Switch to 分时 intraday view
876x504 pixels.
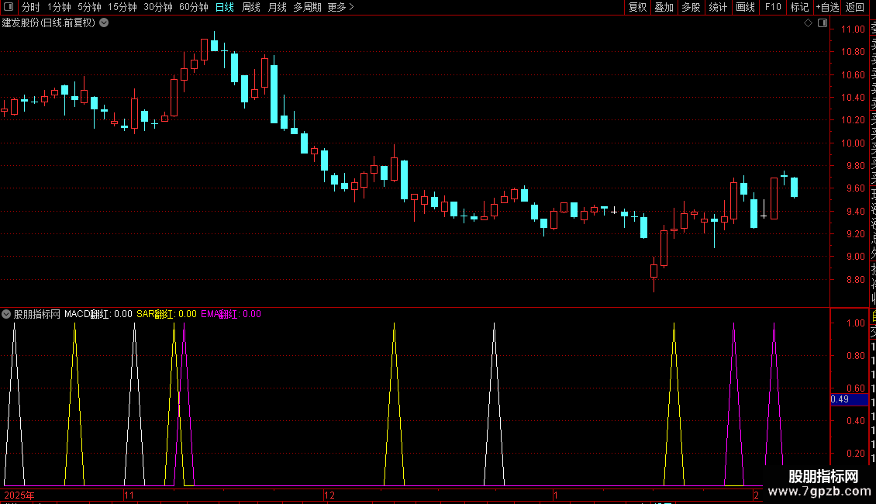[x=31, y=7]
